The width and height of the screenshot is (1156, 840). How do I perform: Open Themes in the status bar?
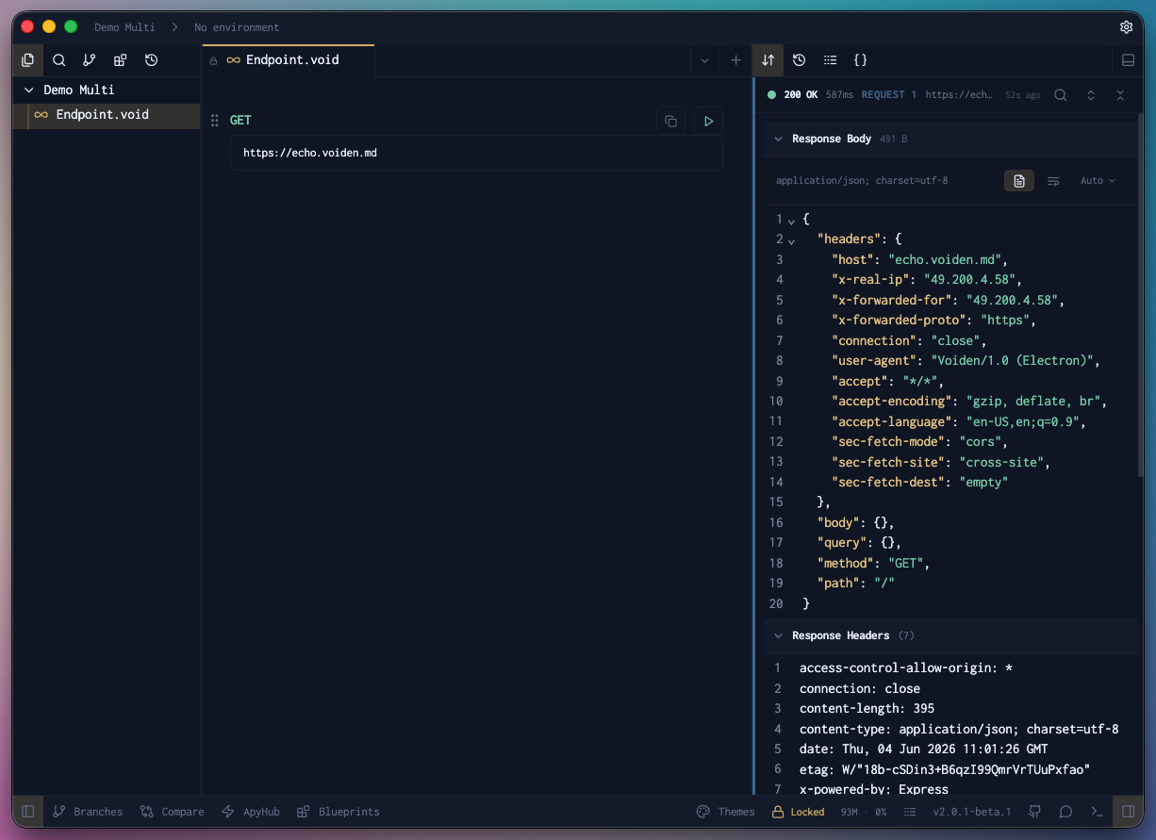[726, 812]
